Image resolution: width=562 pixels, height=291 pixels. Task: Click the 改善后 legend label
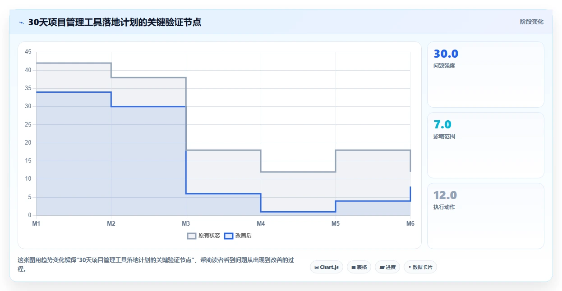point(244,236)
